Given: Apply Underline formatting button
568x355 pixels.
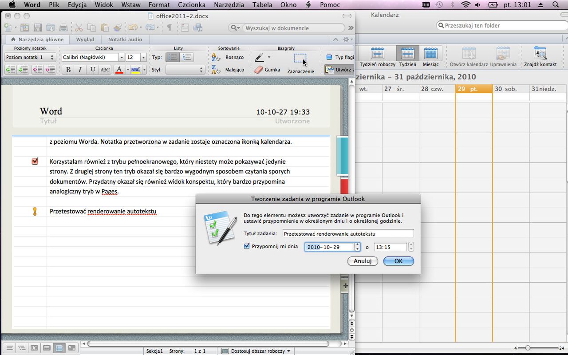Looking at the screenshot, I should [x=92, y=70].
